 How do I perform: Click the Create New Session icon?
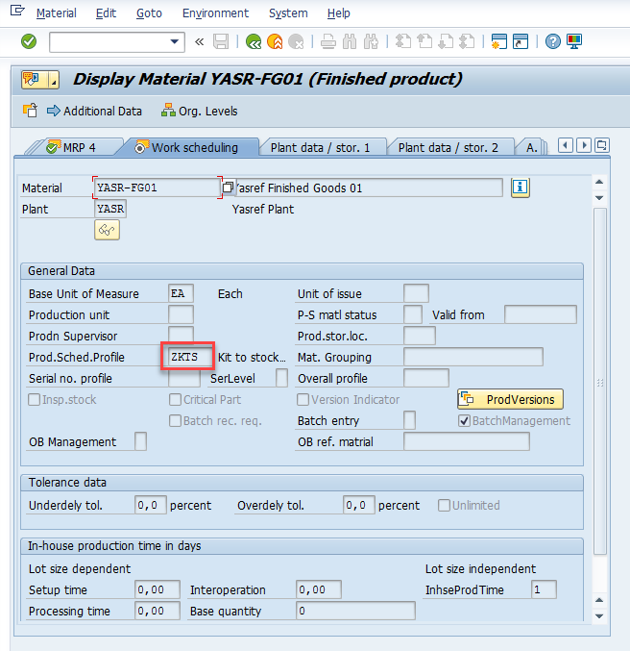(499, 41)
